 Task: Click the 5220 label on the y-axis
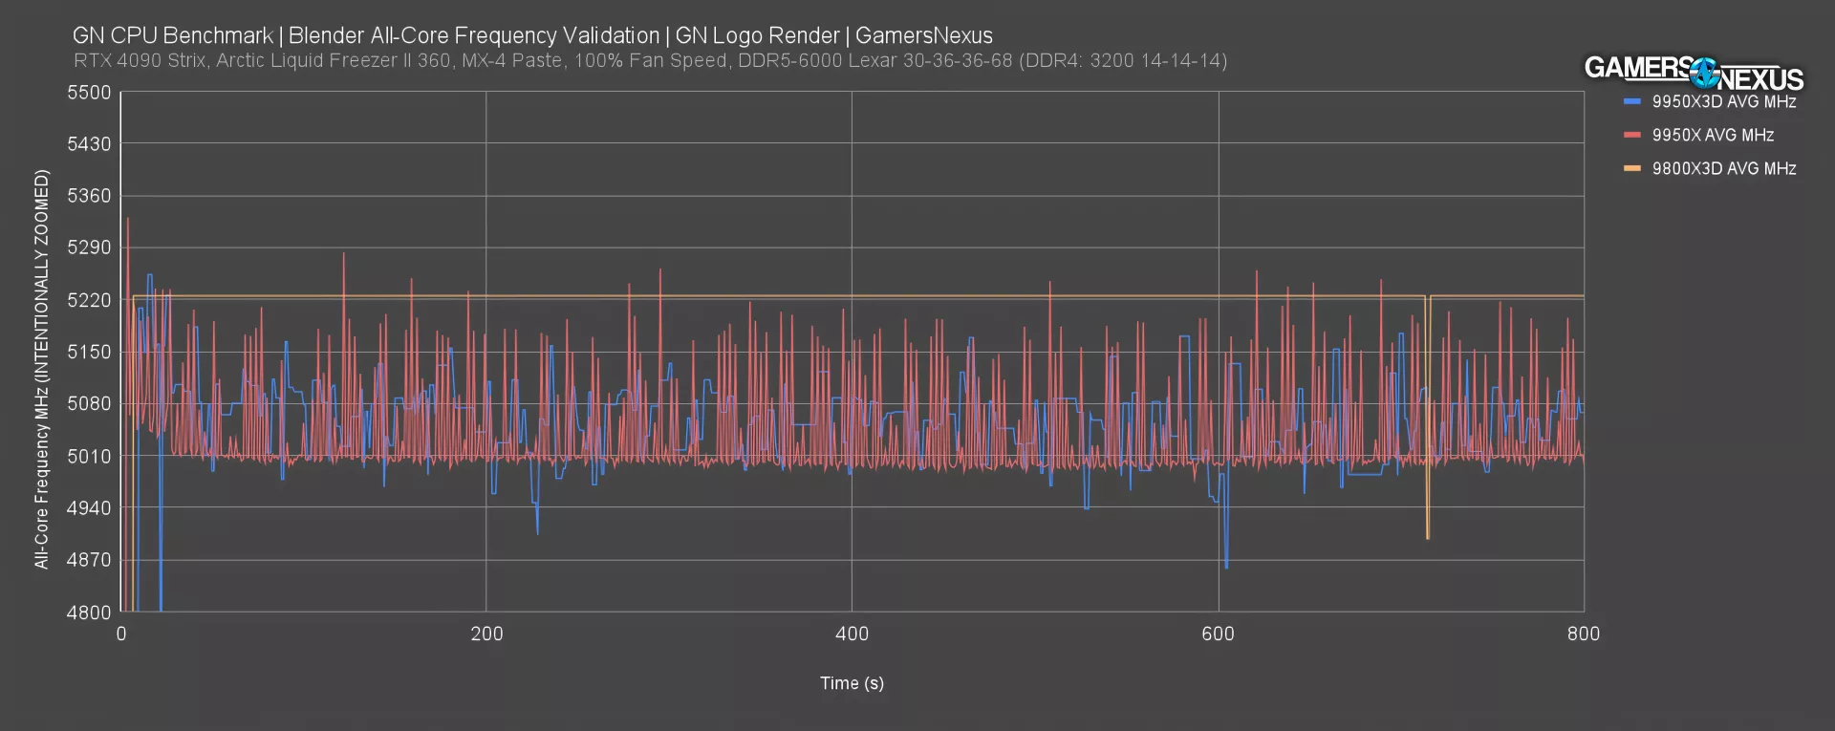click(89, 300)
